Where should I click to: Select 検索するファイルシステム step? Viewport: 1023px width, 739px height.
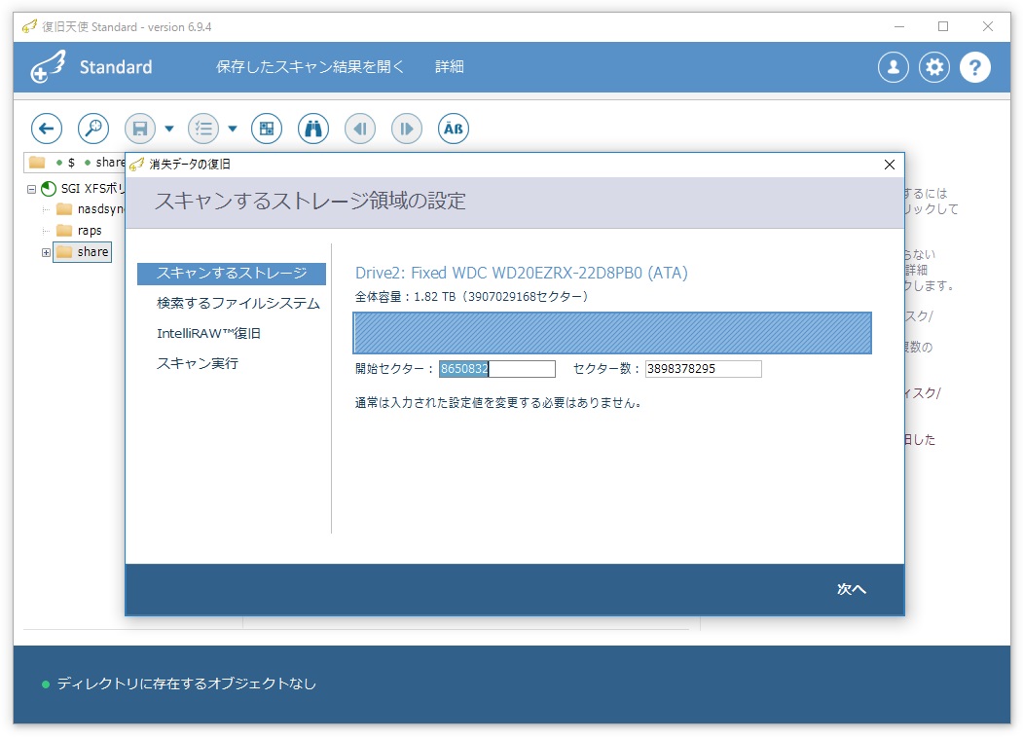click(x=238, y=304)
